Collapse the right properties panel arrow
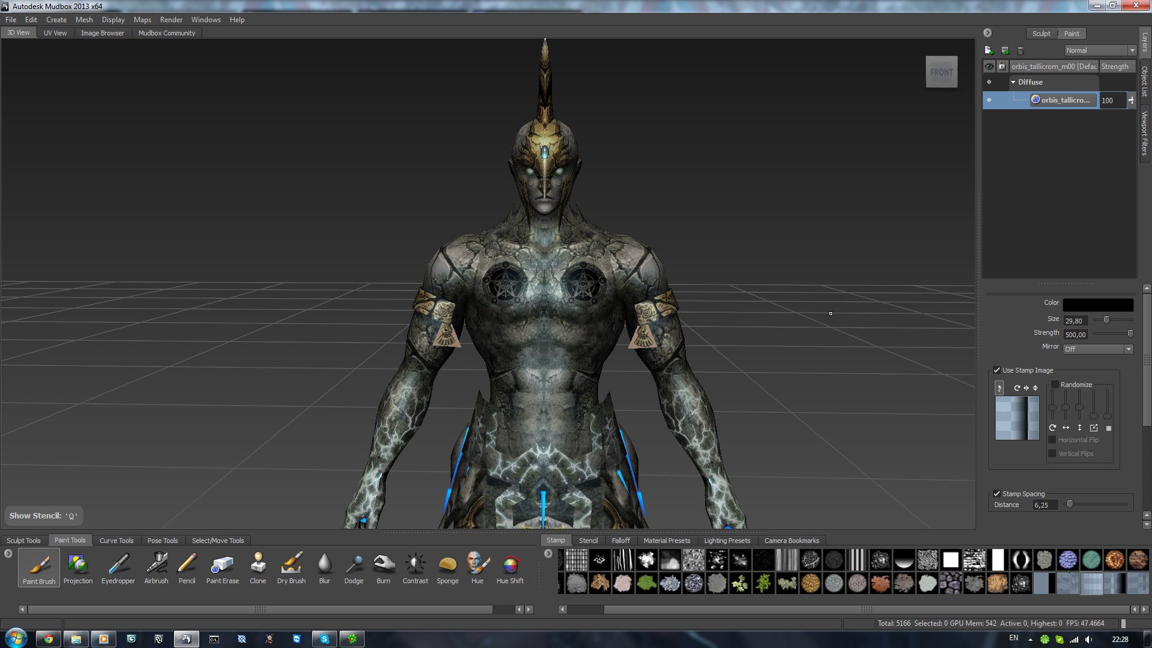 point(988,33)
